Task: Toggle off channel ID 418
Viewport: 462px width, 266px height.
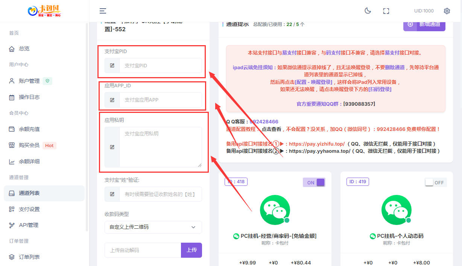Action: coord(314,182)
